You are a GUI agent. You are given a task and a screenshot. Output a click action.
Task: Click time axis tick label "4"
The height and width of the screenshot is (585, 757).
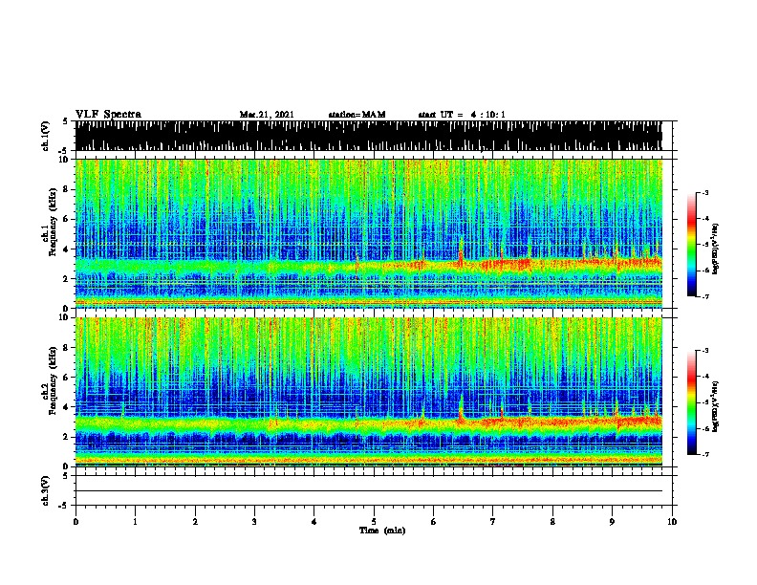[x=314, y=522]
